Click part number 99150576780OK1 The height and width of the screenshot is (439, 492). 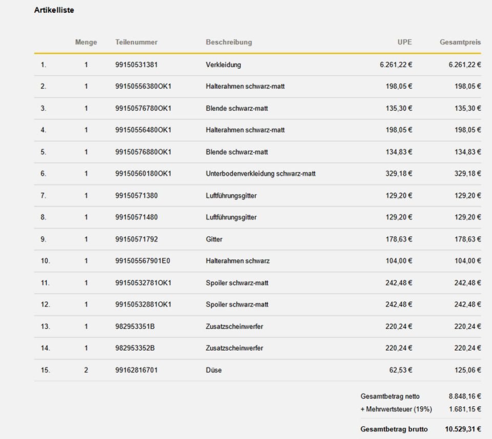143,108
